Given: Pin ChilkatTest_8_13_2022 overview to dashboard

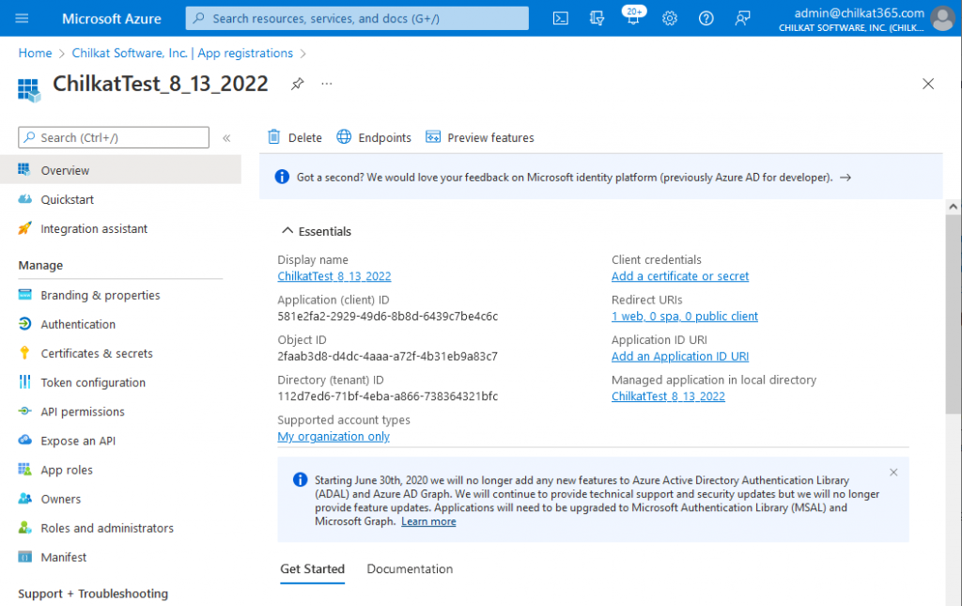Looking at the screenshot, I should 297,84.
